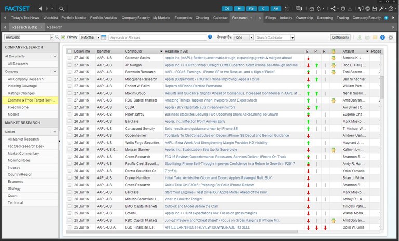
Task: Select Ratings Changes in sidebar
Action: pyautogui.click(x=21, y=93)
